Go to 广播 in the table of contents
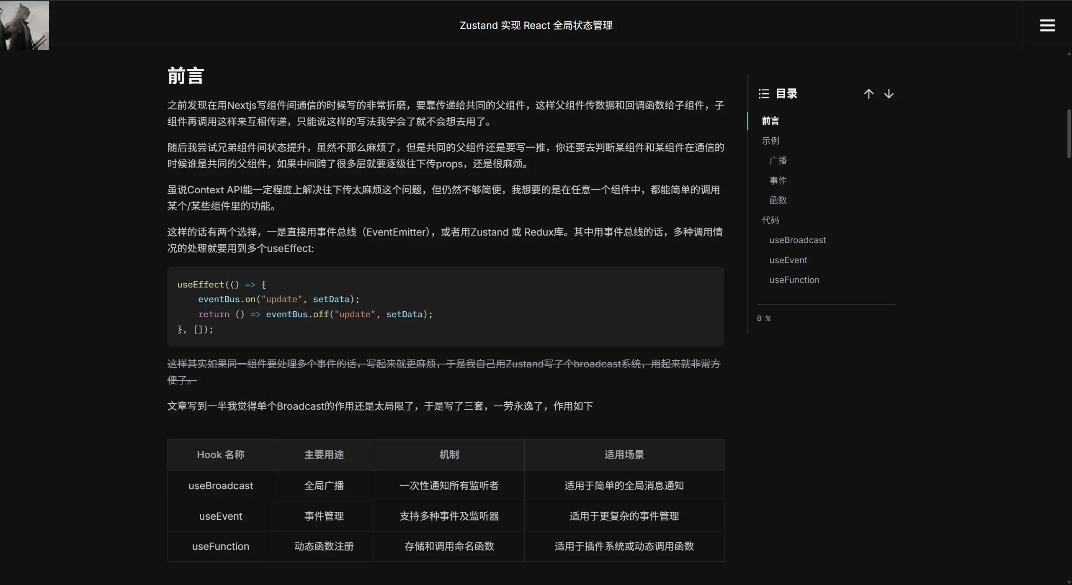 click(x=778, y=161)
